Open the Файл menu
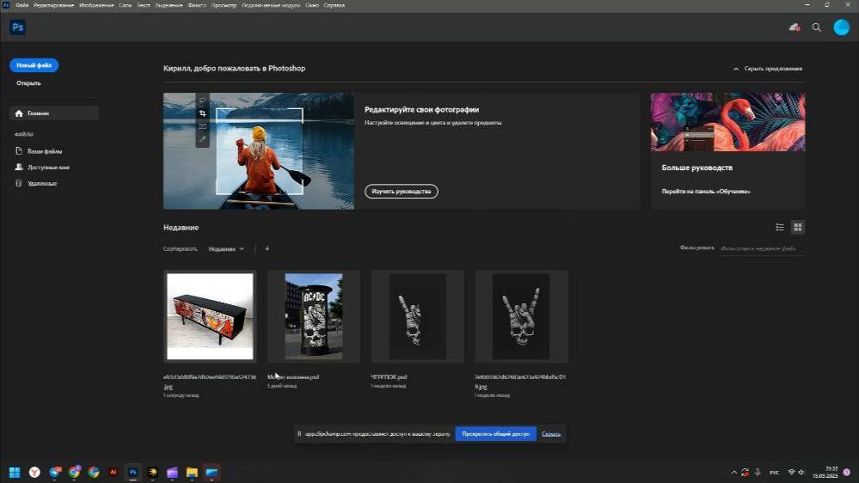Screen dimensions: 859x483 coord(21,5)
